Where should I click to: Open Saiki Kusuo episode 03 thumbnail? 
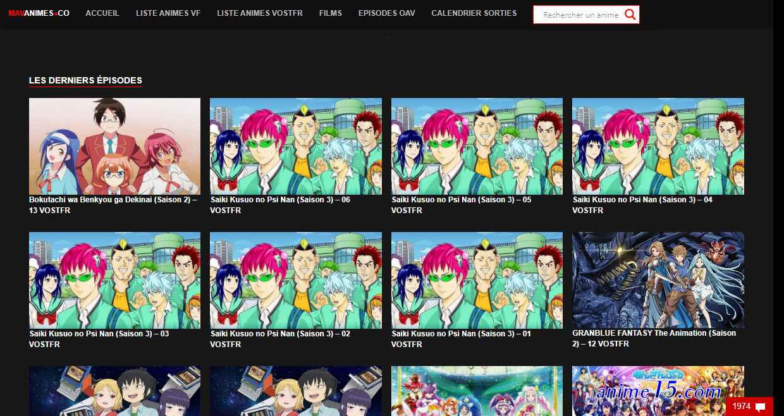tap(114, 280)
